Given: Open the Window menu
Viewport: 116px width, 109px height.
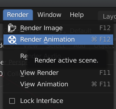Looking at the screenshot, I should pos(49,15).
